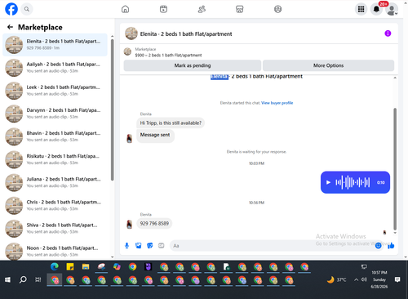The height and width of the screenshot is (299, 408).
Task: Open the Groups tab icon
Action: 277,9
